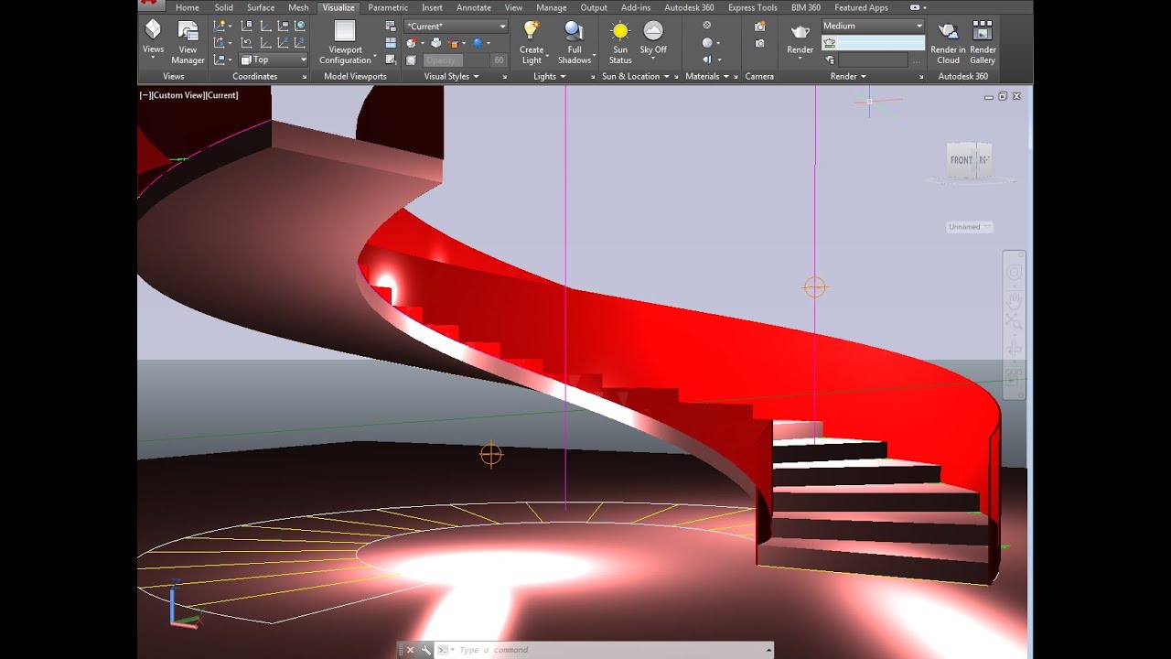Click the materials browser icon
Viewport: 1171px width, 659px height.
point(707,25)
